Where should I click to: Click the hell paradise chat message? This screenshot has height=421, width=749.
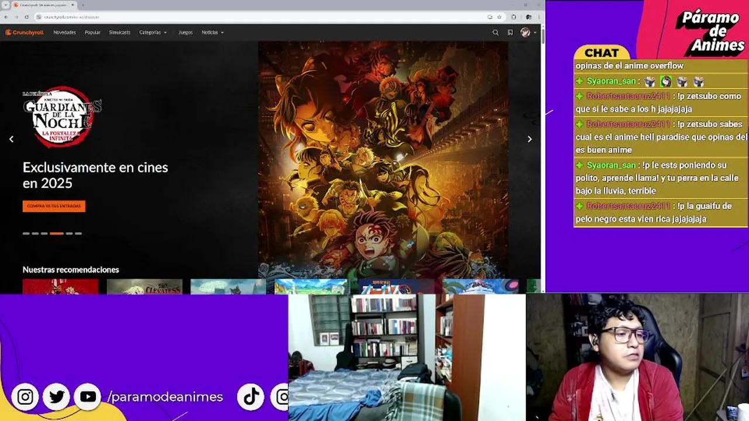click(661, 137)
